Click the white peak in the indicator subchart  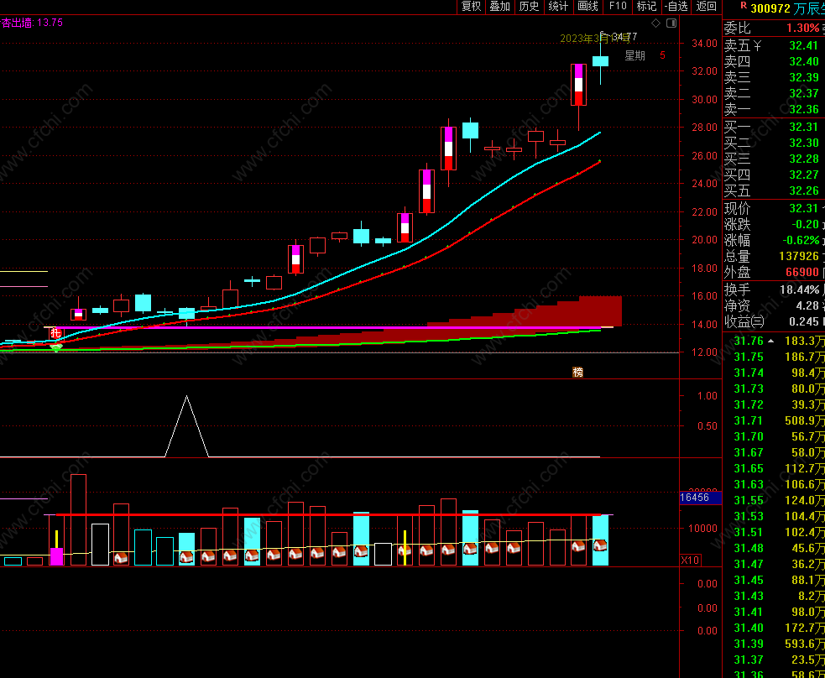[x=187, y=398]
